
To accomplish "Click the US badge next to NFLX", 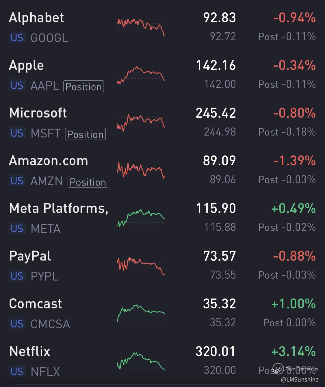I will pyautogui.click(x=17, y=371).
